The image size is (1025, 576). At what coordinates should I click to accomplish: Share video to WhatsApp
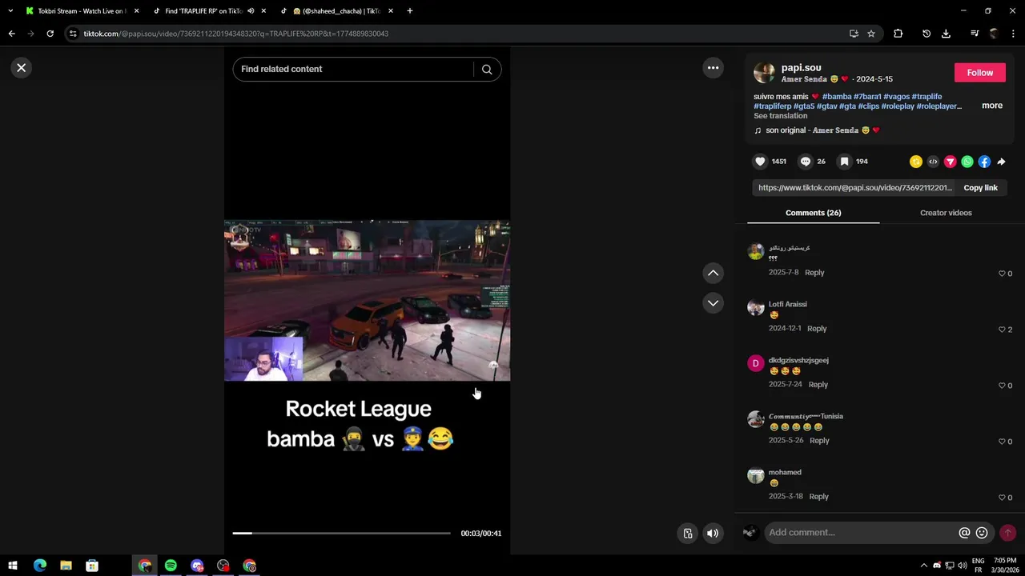tap(967, 162)
